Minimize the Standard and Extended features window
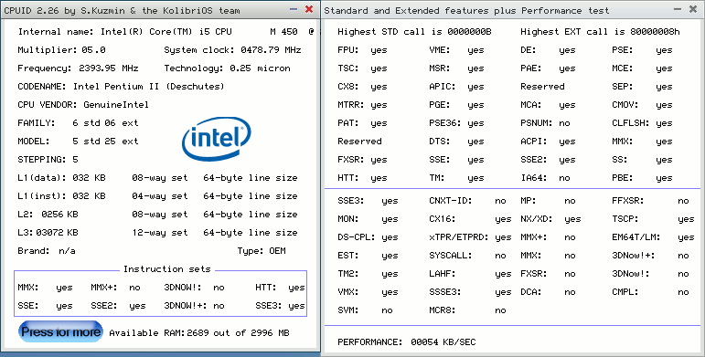 pyautogui.click(x=678, y=9)
